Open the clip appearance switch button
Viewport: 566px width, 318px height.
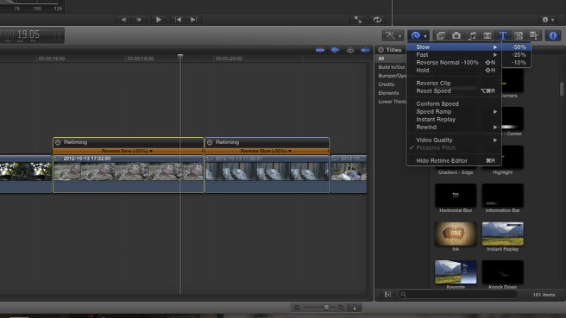tap(355, 308)
